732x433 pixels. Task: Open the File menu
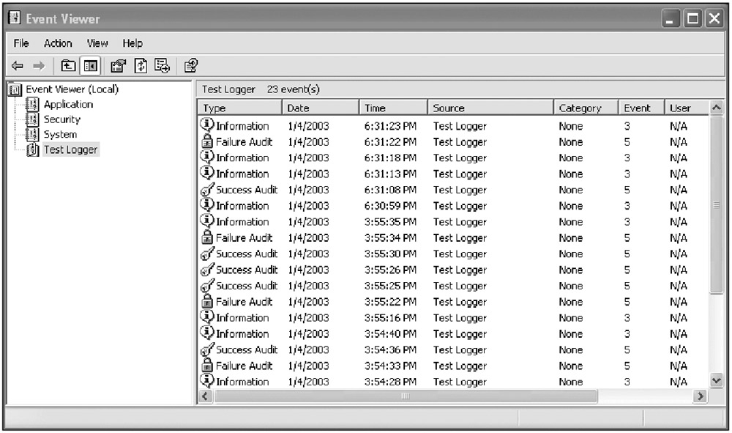pos(21,43)
